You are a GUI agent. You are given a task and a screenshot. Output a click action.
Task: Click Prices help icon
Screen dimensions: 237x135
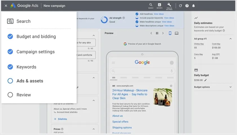[62, 129]
